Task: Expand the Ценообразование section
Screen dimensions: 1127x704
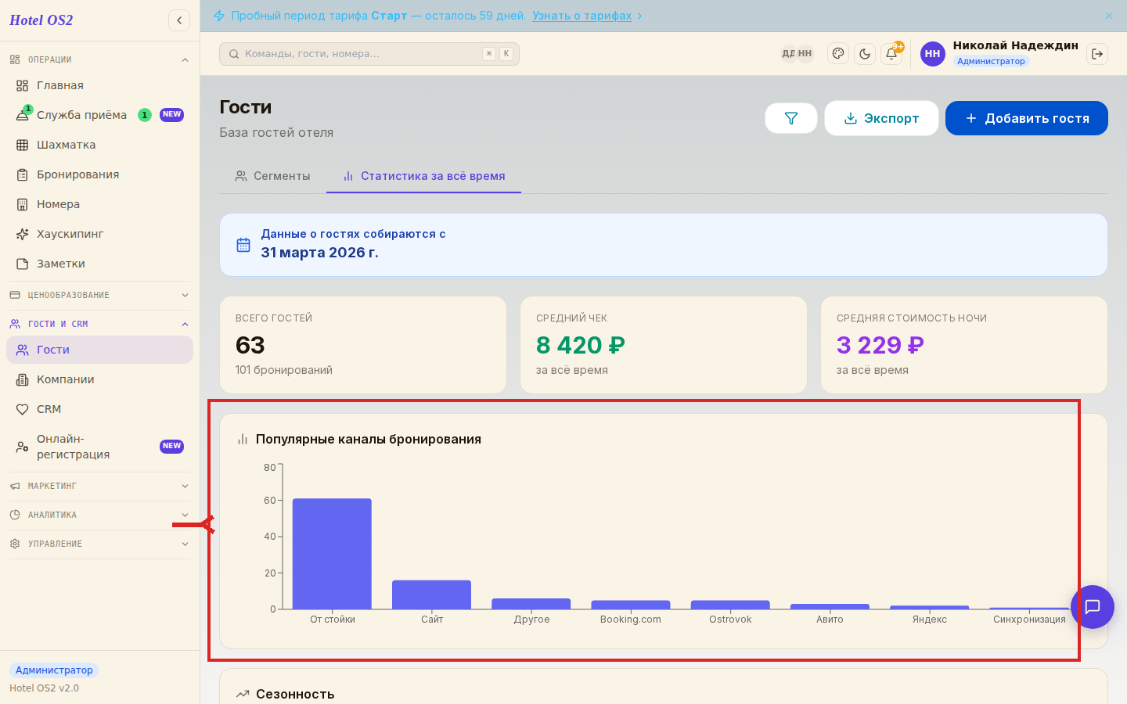Action: (x=99, y=295)
